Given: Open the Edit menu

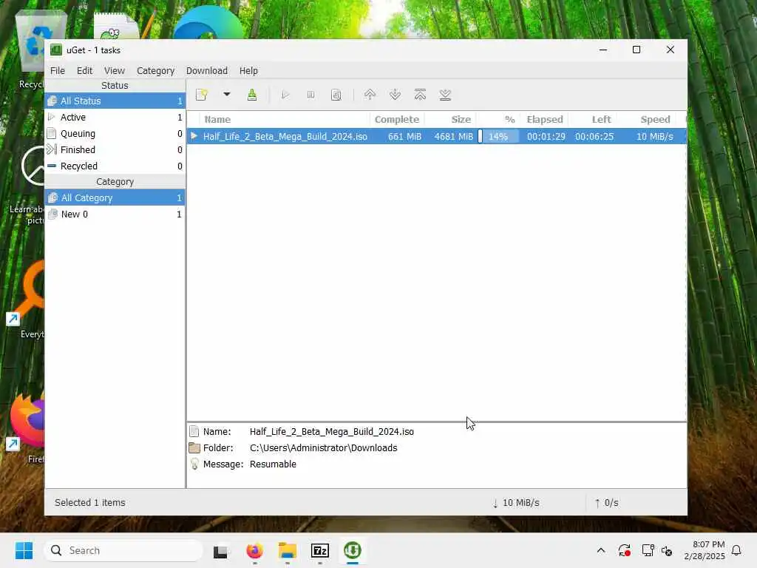Looking at the screenshot, I should (84, 70).
